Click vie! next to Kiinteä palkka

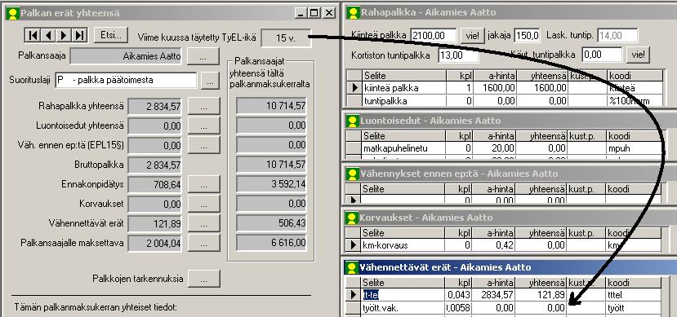pos(472,35)
